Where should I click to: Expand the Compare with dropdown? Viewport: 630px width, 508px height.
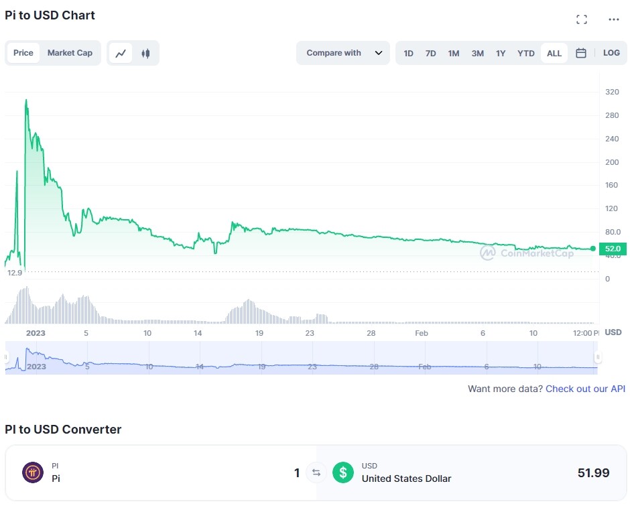pos(342,53)
